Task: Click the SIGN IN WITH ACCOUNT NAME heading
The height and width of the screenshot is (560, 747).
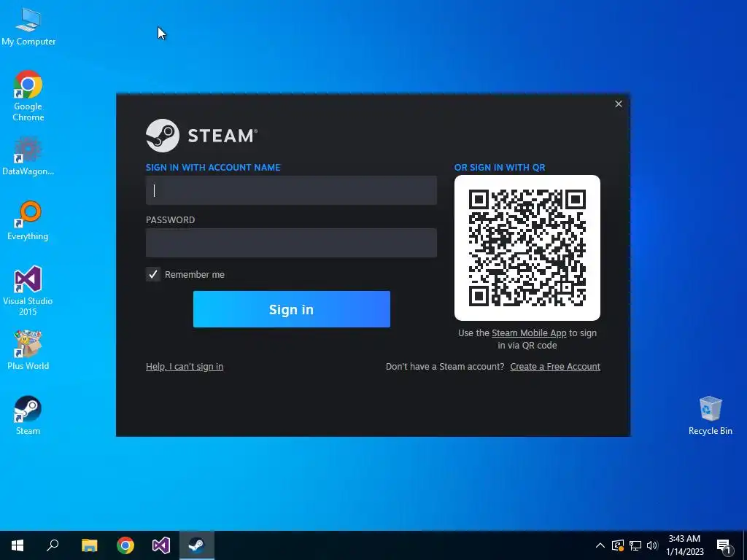Action: [x=213, y=168]
